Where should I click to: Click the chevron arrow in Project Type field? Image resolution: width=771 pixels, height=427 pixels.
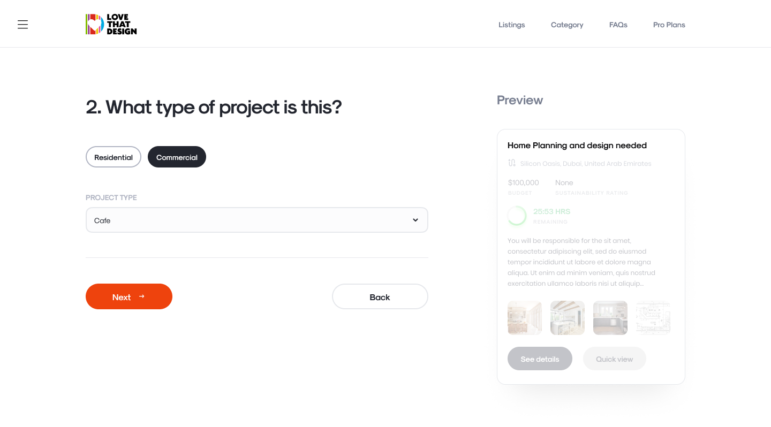415,220
